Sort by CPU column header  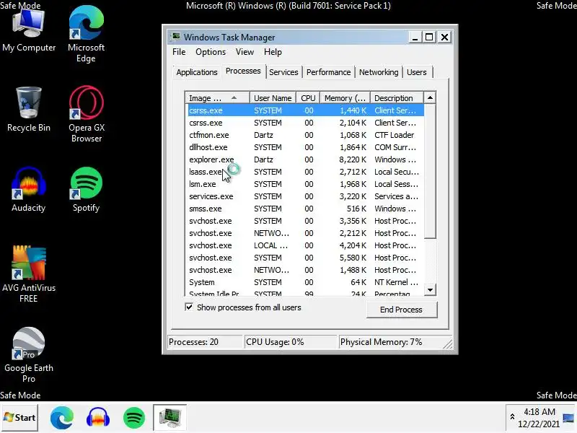(x=308, y=98)
